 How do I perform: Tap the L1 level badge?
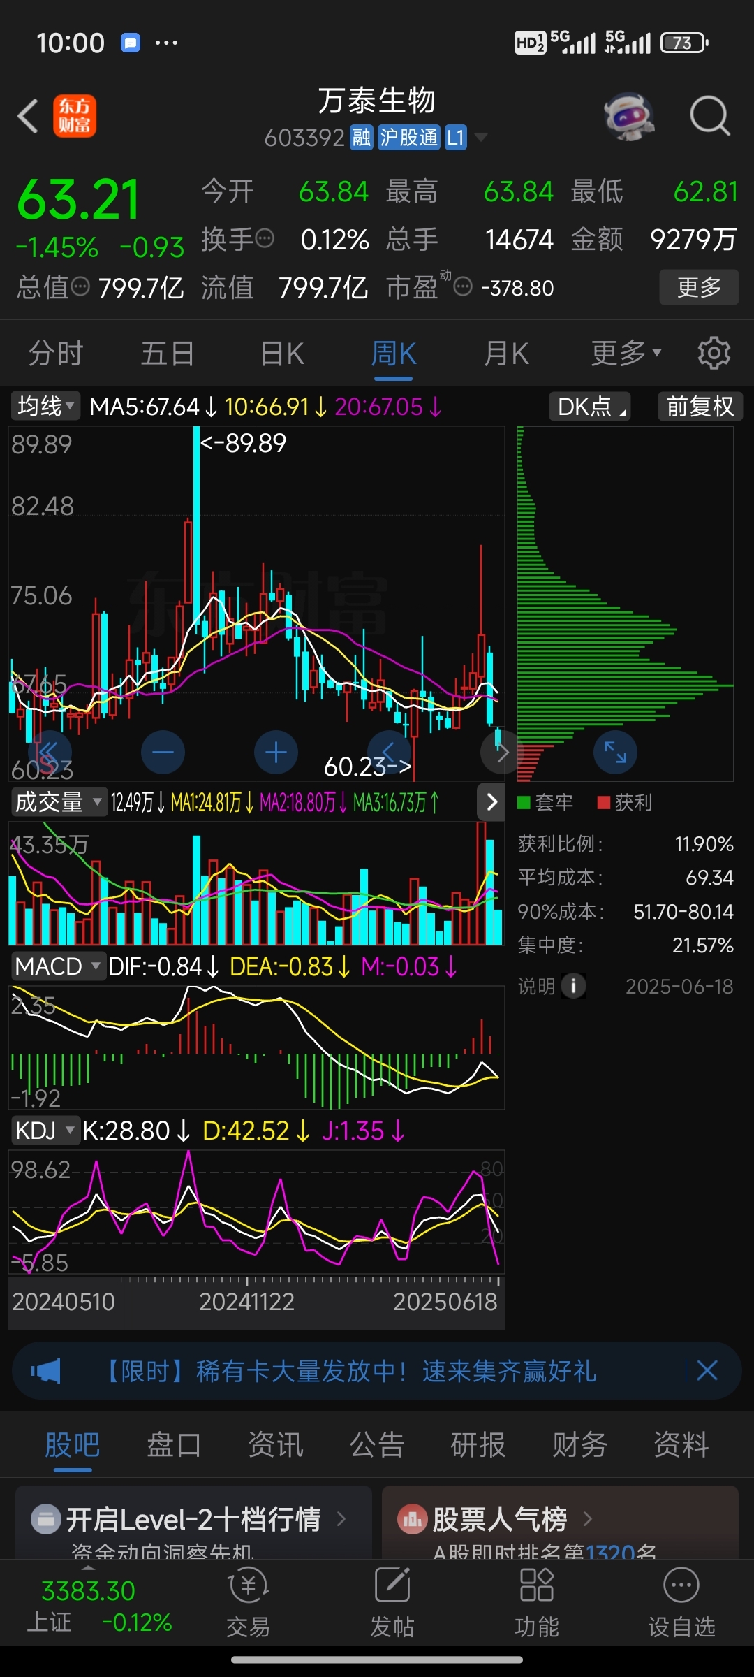455,138
